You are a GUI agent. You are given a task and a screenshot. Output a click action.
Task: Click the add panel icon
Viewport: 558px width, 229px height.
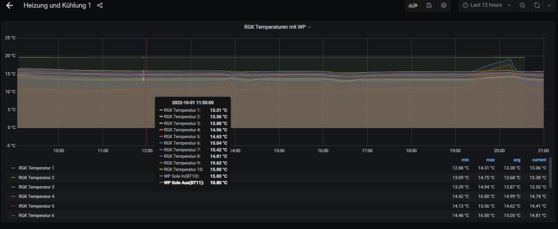pos(412,5)
